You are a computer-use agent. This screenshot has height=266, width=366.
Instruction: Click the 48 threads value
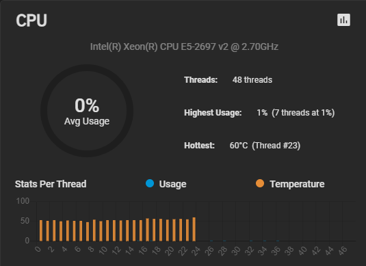[x=252, y=80]
